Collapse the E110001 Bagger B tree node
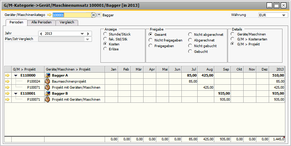 tap(16, 94)
